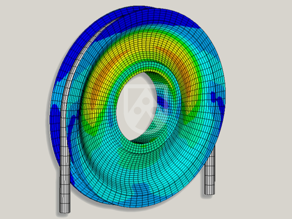Select the short gray meshed rod on the right

pyautogui.click(x=210, y=170)
